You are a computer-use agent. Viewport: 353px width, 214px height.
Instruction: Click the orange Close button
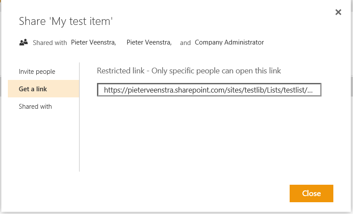click(x=311, y=193)
